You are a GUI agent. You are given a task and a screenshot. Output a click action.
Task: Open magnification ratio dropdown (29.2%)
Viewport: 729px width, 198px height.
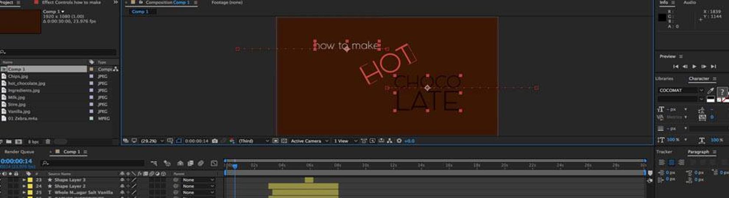(x=152, y=141)
